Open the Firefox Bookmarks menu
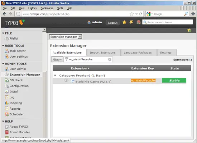 point(47,8)
